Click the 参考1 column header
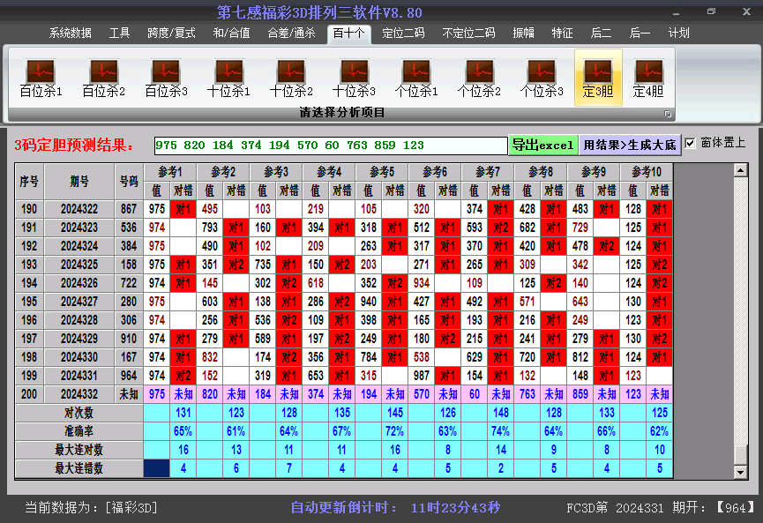Screen dimensions: 763x523 [170, 172]
